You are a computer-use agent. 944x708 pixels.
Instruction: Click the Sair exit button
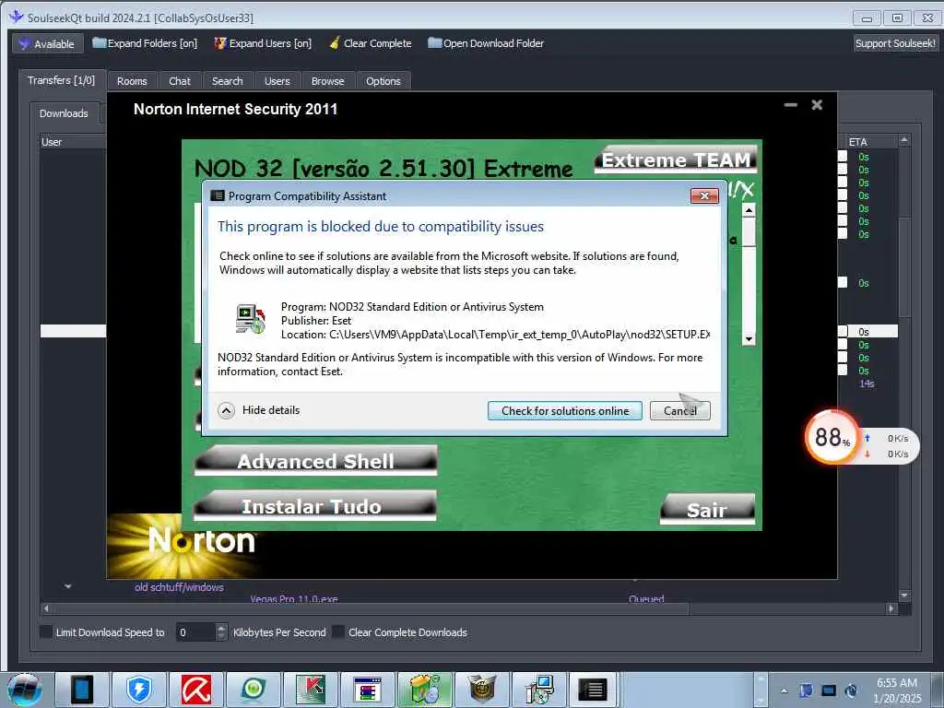(707, 509)
